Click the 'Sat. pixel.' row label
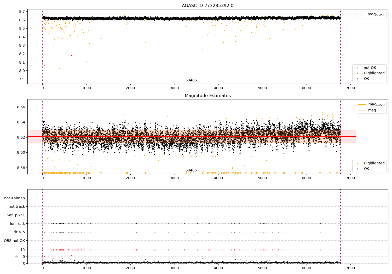The height and width of the screenshot is (274, 392). tap(16, 215)
